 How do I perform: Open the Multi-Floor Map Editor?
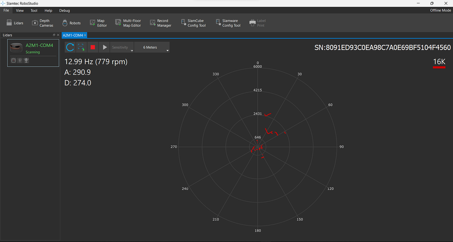(x=128, y=23)
